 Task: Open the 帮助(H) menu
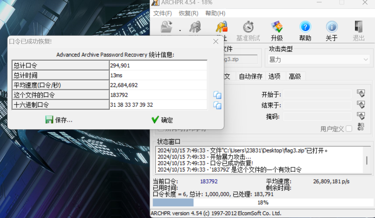(x=215, y=13)
